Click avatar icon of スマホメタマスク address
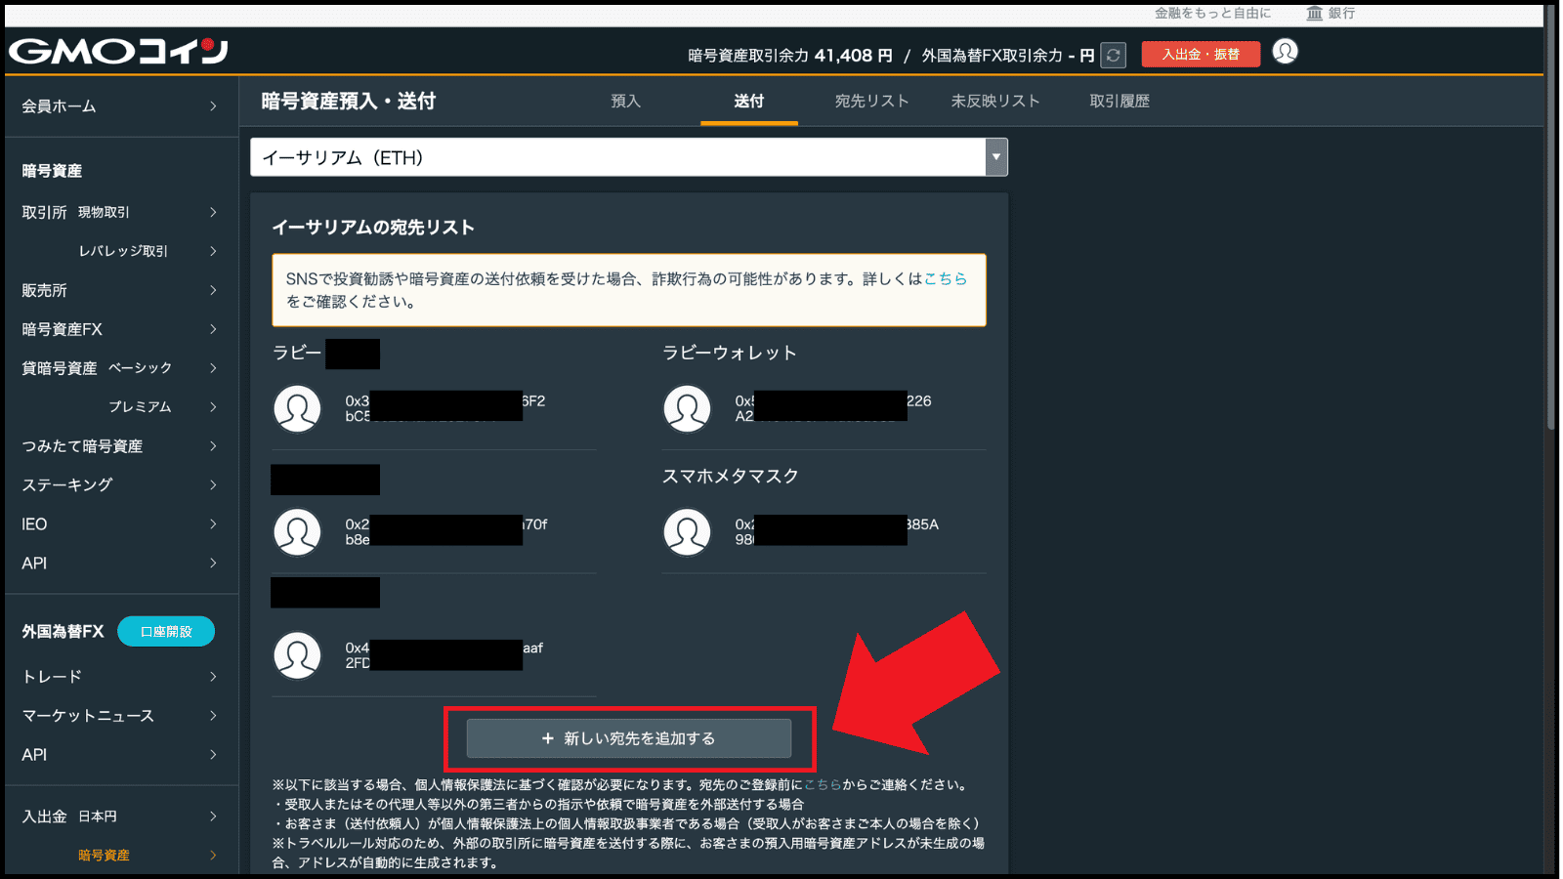1563x879 pixels. [x=687, y=532]
